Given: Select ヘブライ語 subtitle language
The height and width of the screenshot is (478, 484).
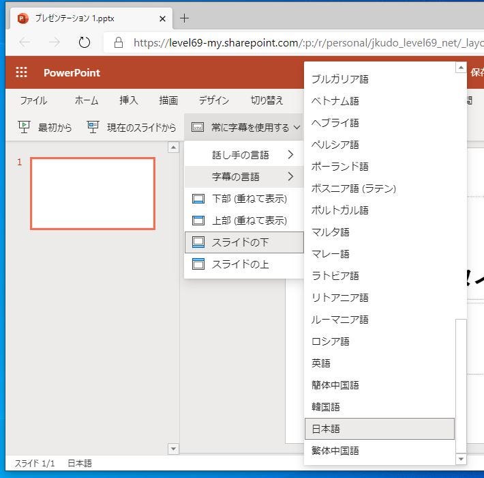Looking at the screenshot, I should click(x=379, y=123).
